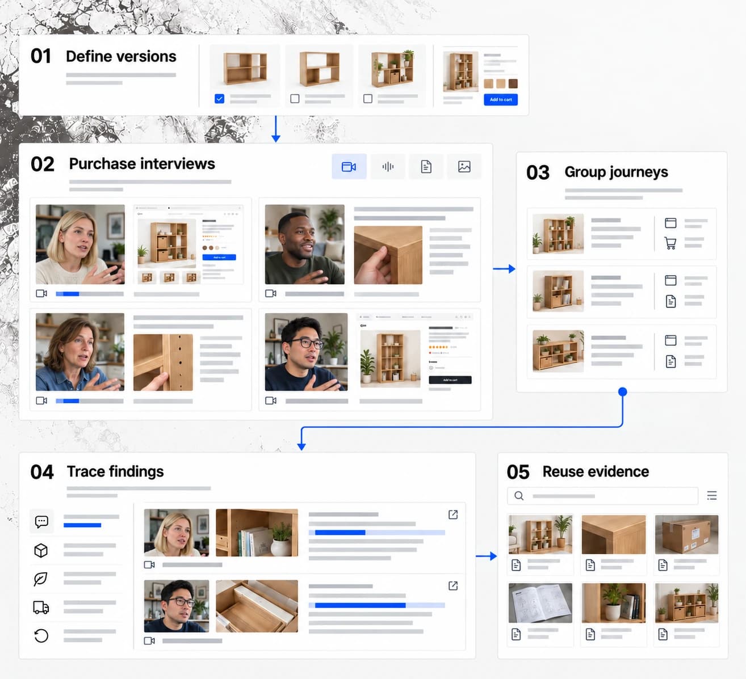The height and width of the screenshot is (679, 746).
Task: Open second finding with glasses man externally
Action: point(453,586)
